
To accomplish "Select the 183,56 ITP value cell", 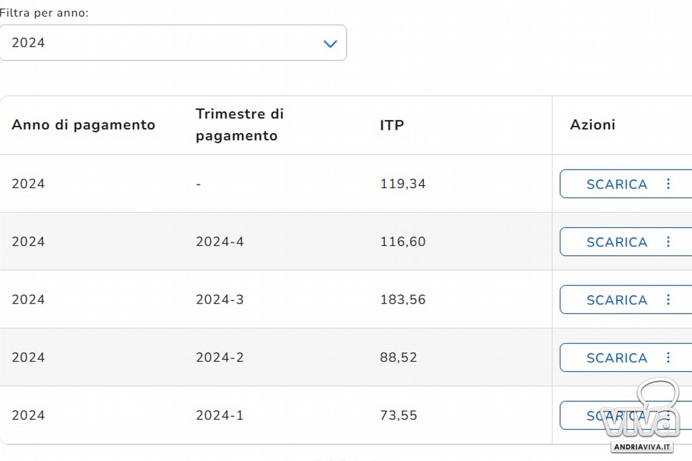I will click(403, 300).
